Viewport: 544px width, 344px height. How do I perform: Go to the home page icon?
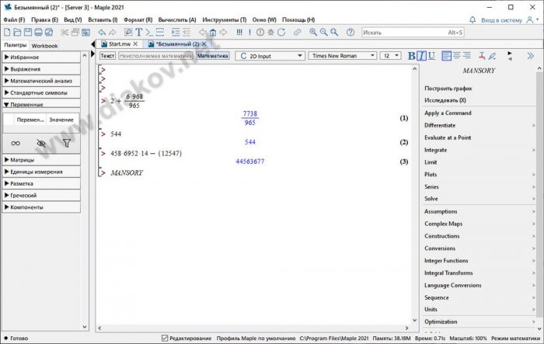tap(213, 33)
